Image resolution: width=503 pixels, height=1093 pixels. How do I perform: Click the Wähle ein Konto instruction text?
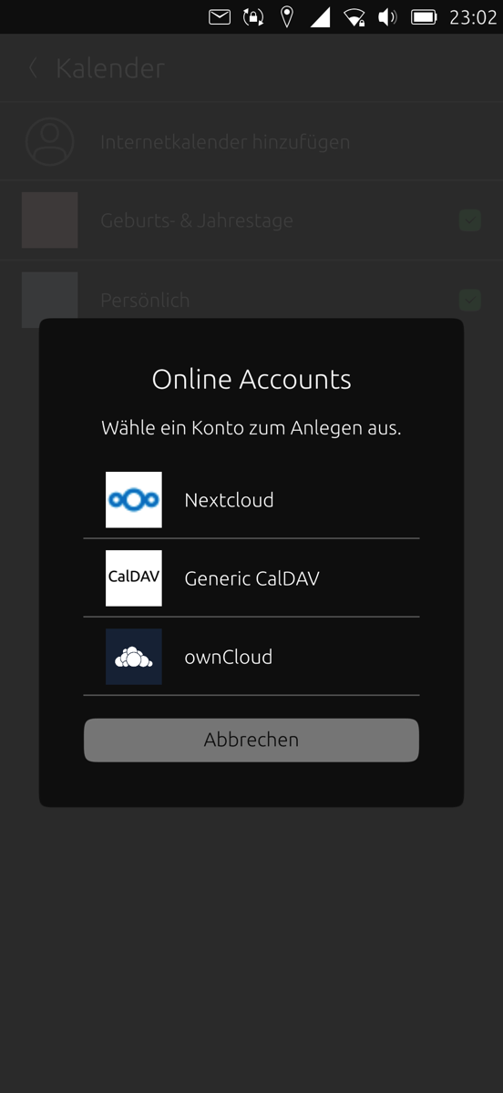point(251,427)
